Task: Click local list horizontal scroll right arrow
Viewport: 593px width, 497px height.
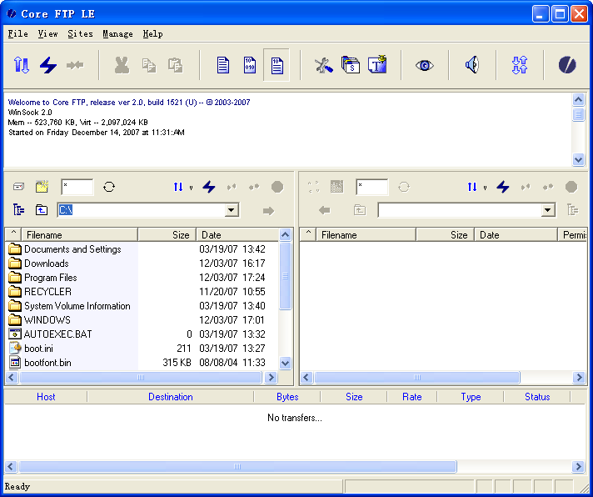Action: click(x=271, y=378)
